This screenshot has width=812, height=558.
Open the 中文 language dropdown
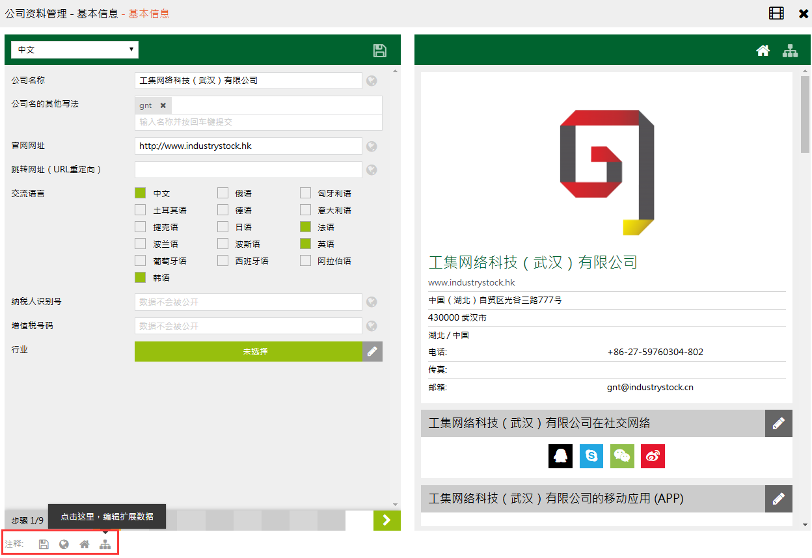pos(75,50)
